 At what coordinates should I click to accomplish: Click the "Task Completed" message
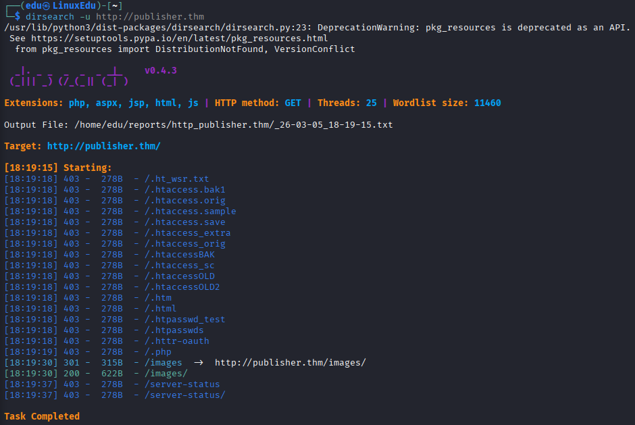point(42,416)
